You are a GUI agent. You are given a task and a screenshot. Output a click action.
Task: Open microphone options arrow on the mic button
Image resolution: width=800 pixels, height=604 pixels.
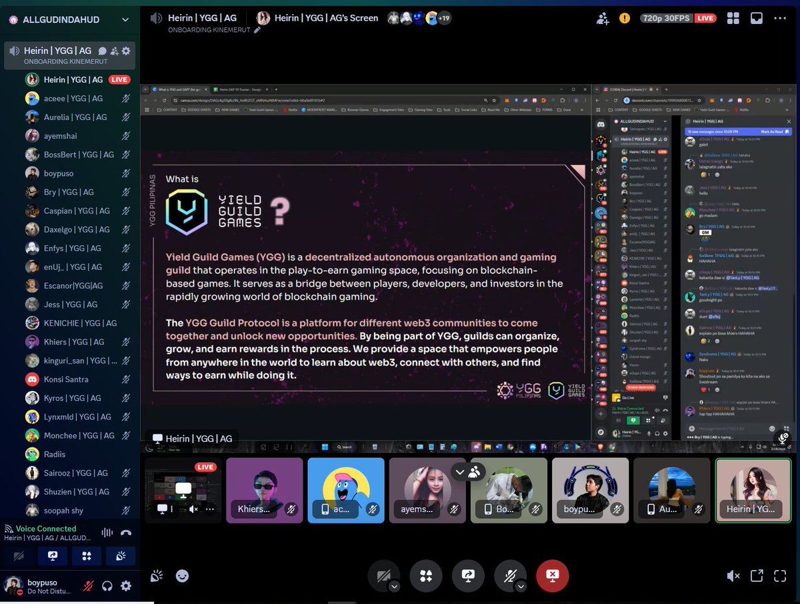coord(521,586)
